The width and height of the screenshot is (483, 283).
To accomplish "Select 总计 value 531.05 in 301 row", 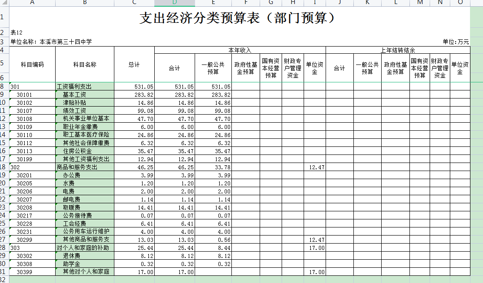I will pos(134,86).
